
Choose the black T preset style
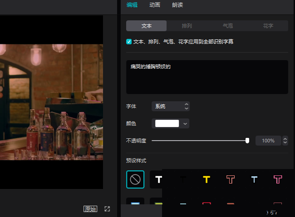[x=183, y=179]
